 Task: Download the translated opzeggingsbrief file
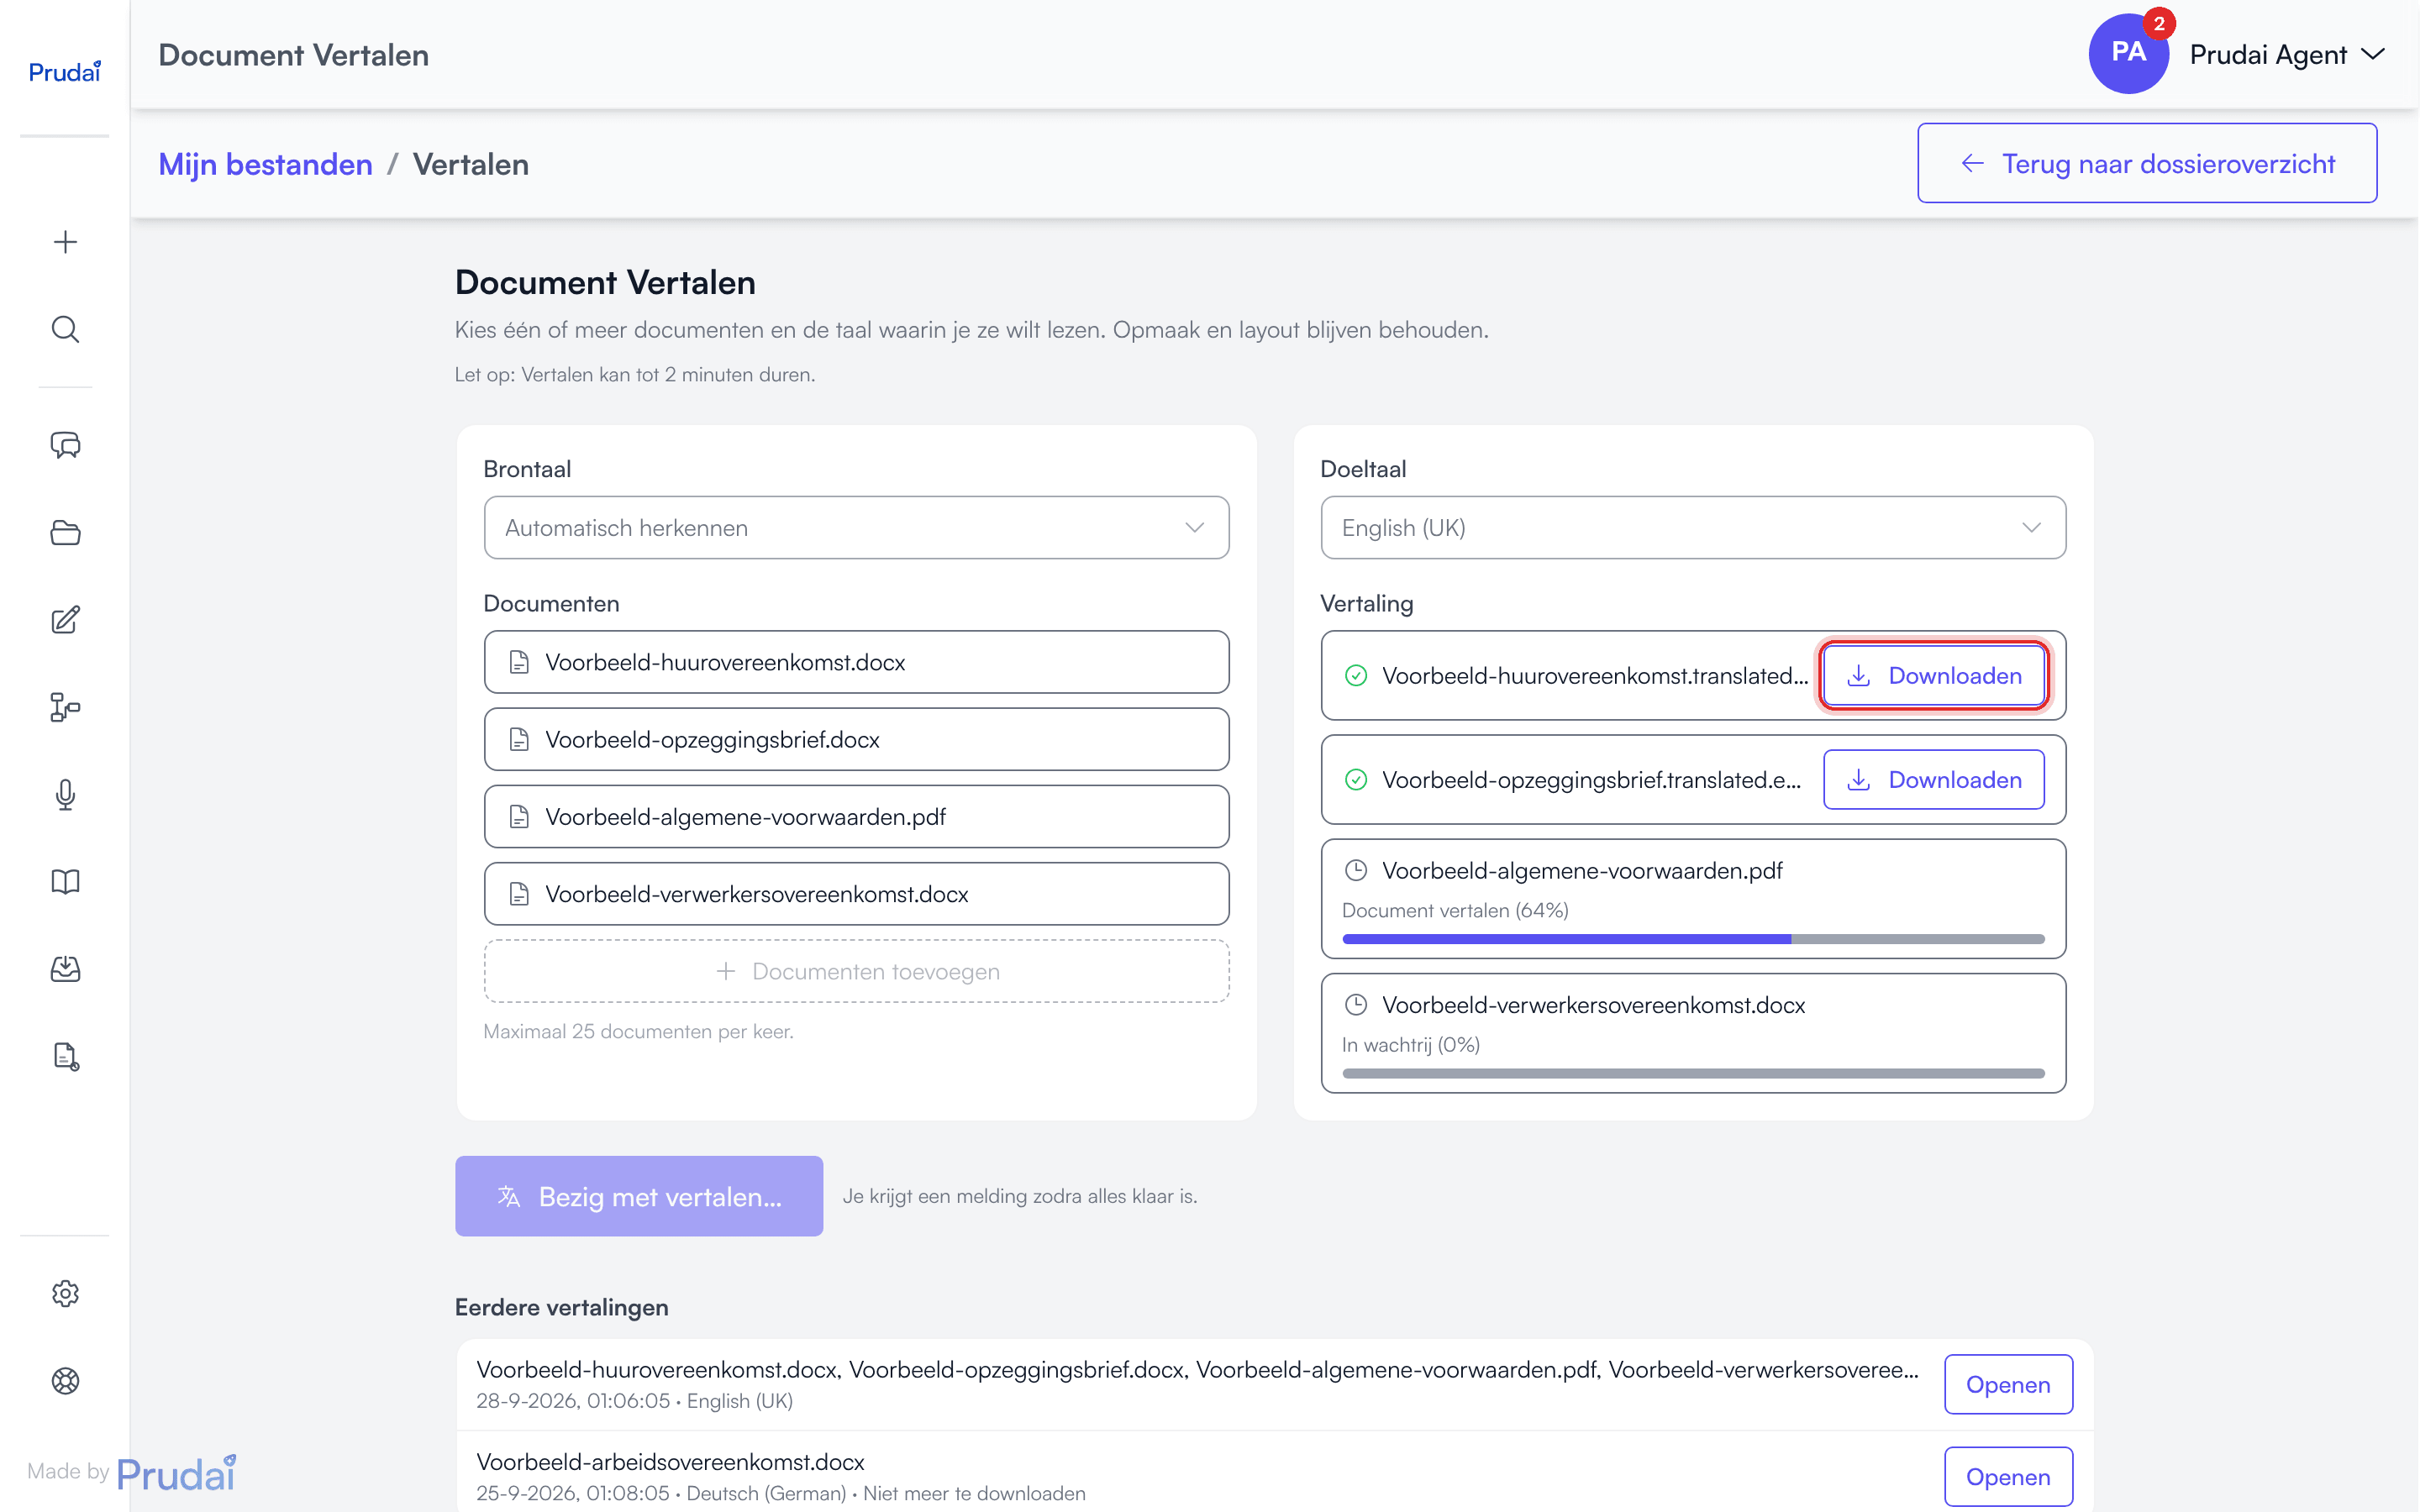pos(1934,780)
